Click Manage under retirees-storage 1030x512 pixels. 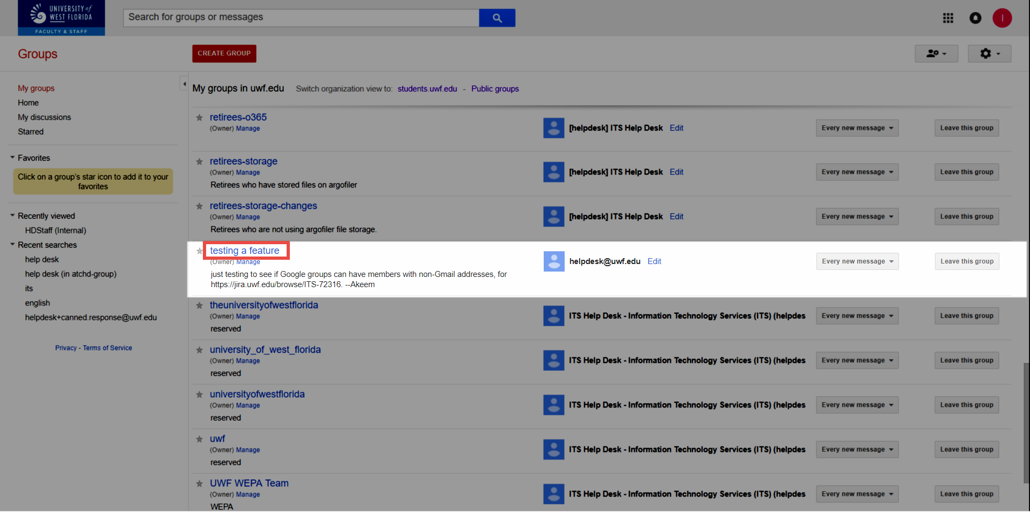[248, 172]
